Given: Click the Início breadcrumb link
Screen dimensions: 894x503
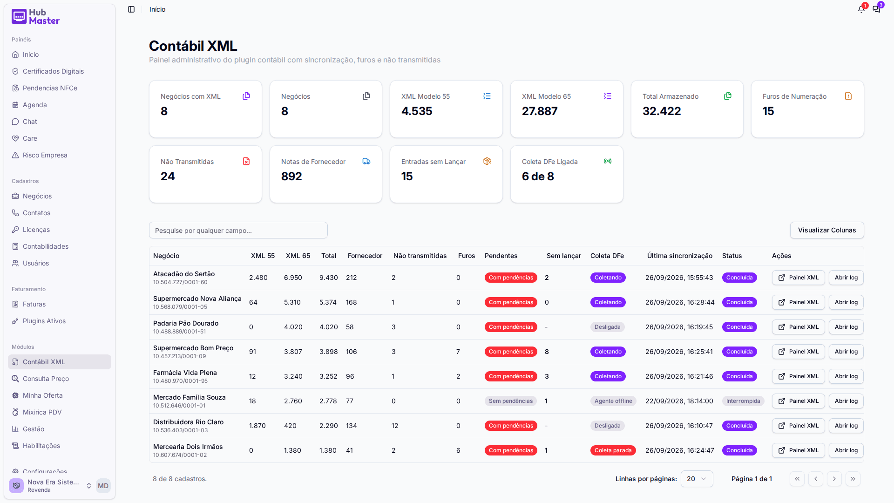Looking at the screenshot, I should pos(157,9).
